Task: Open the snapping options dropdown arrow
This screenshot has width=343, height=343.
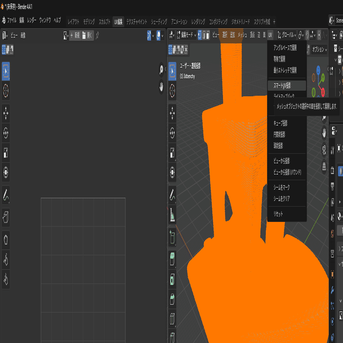Action: [313, 35]
